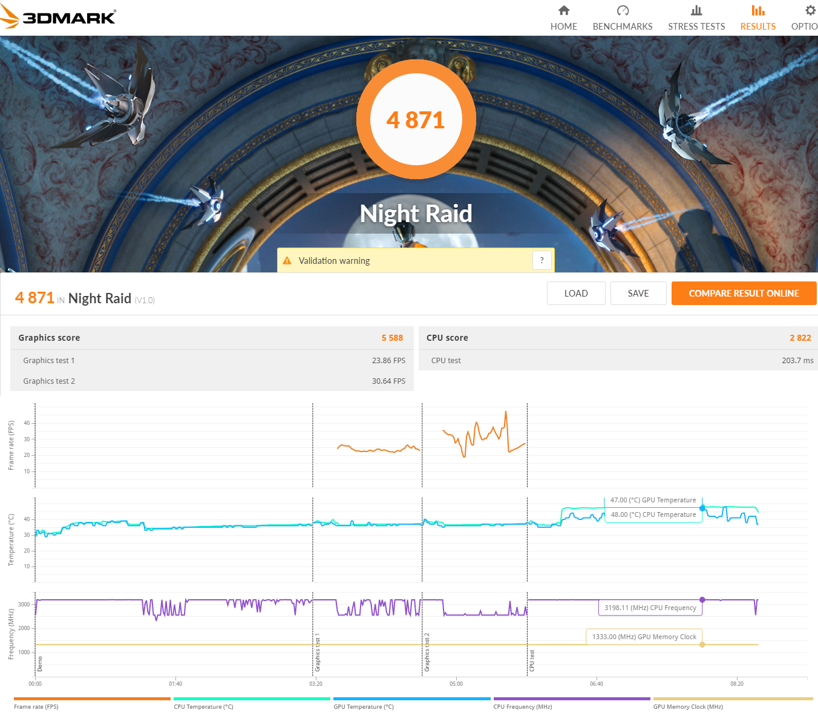Toggle GPU Memory Clock legend bar

tap(733, 699)
